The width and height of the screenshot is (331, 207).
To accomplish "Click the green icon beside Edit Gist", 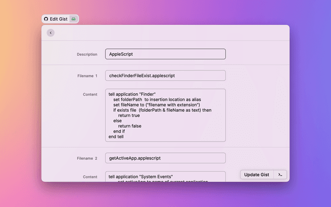I will [73, 19].
